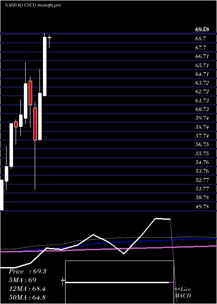Image resolution: width=217 pixels, height=304 pixels.
Task: Click the 59.74 price axis label
Action: click(x=202, y=118)
